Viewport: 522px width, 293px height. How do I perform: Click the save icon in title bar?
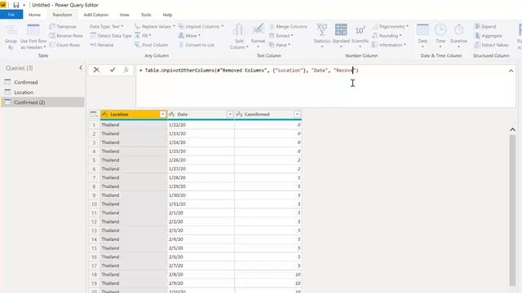[16, 5]
